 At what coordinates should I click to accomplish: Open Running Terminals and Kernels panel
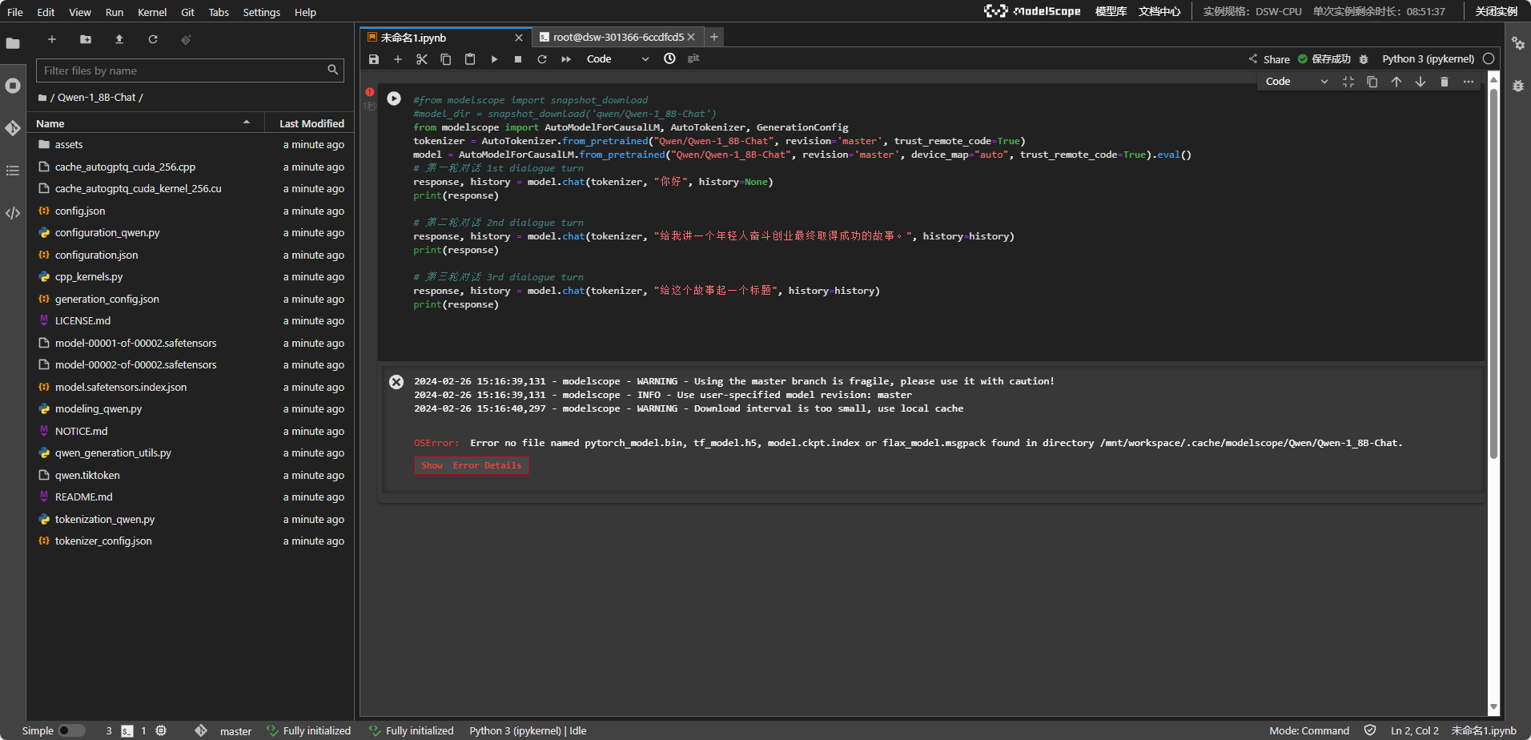click(13, 86)
